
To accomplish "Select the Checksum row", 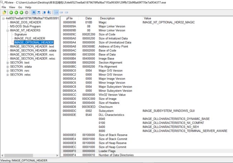I will (146, 107).
